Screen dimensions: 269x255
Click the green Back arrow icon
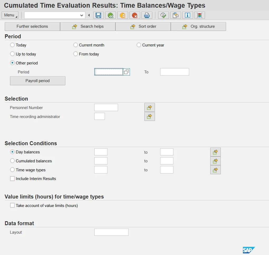(110, 15)
